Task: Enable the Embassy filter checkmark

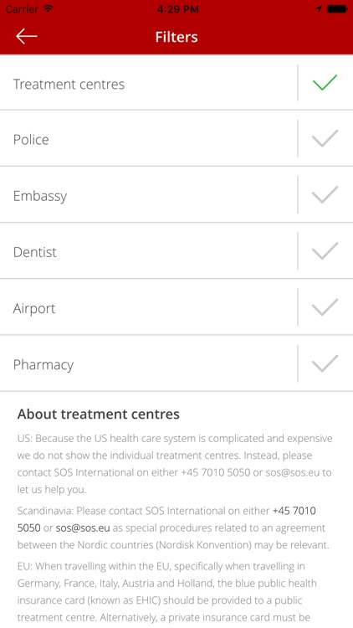Action: click(325, 194)
